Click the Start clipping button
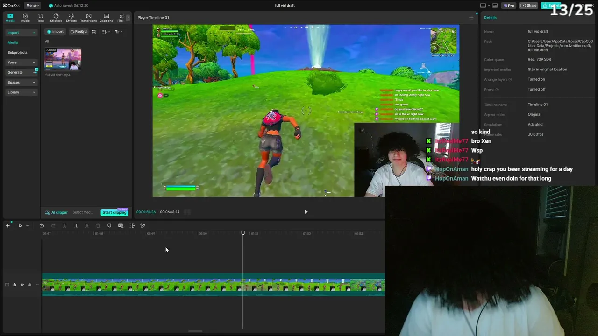Viewport: 598px width, 336px height. 114,212
